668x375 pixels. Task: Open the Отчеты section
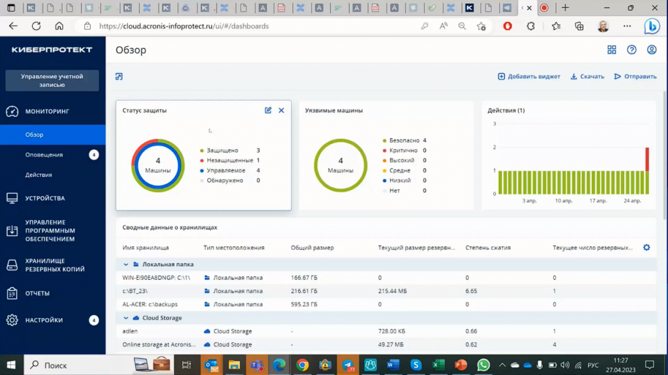pos(37,293)
